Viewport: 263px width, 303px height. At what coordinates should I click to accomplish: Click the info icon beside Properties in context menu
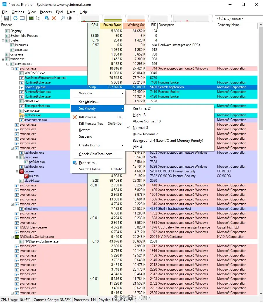coord(75,163)
